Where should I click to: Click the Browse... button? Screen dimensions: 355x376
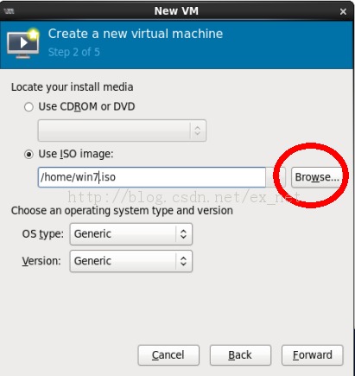pyautogui.click(x=317, y=177)
